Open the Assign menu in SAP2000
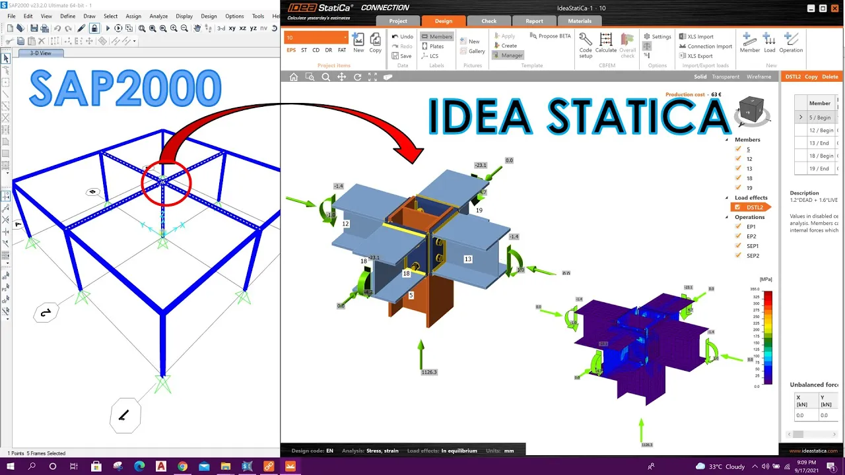The image size is (845, 475). 133,16
